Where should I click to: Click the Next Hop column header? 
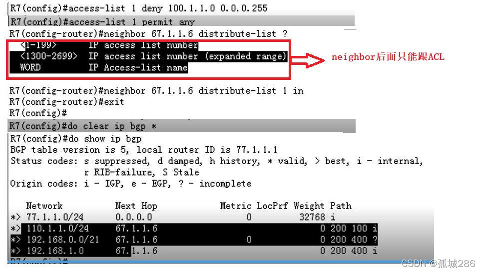point(136,206)
